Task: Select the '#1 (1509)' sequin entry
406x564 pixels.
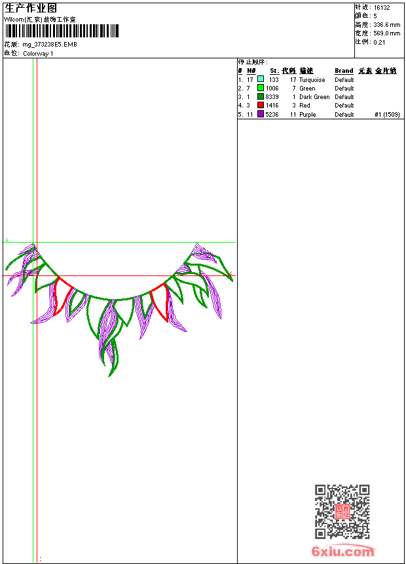Action: tap(387, 115)
